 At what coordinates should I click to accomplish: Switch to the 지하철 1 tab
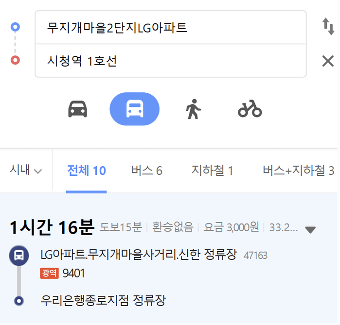(x=212, y=171)
